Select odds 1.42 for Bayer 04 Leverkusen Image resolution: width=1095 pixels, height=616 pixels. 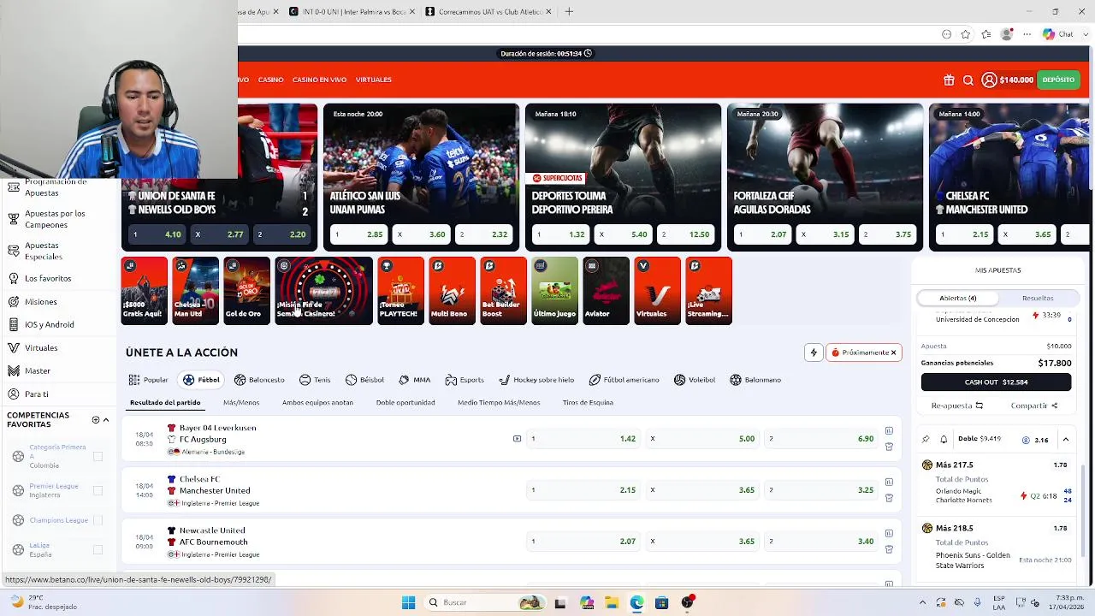pyautogui.click(x=582, y=439)
